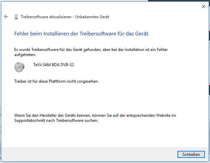The height and width of the screenshot is (163, 210).
Task: Click the gray footer bar left of Schließen
Action: pyautogui.click(x=88, y=154)
